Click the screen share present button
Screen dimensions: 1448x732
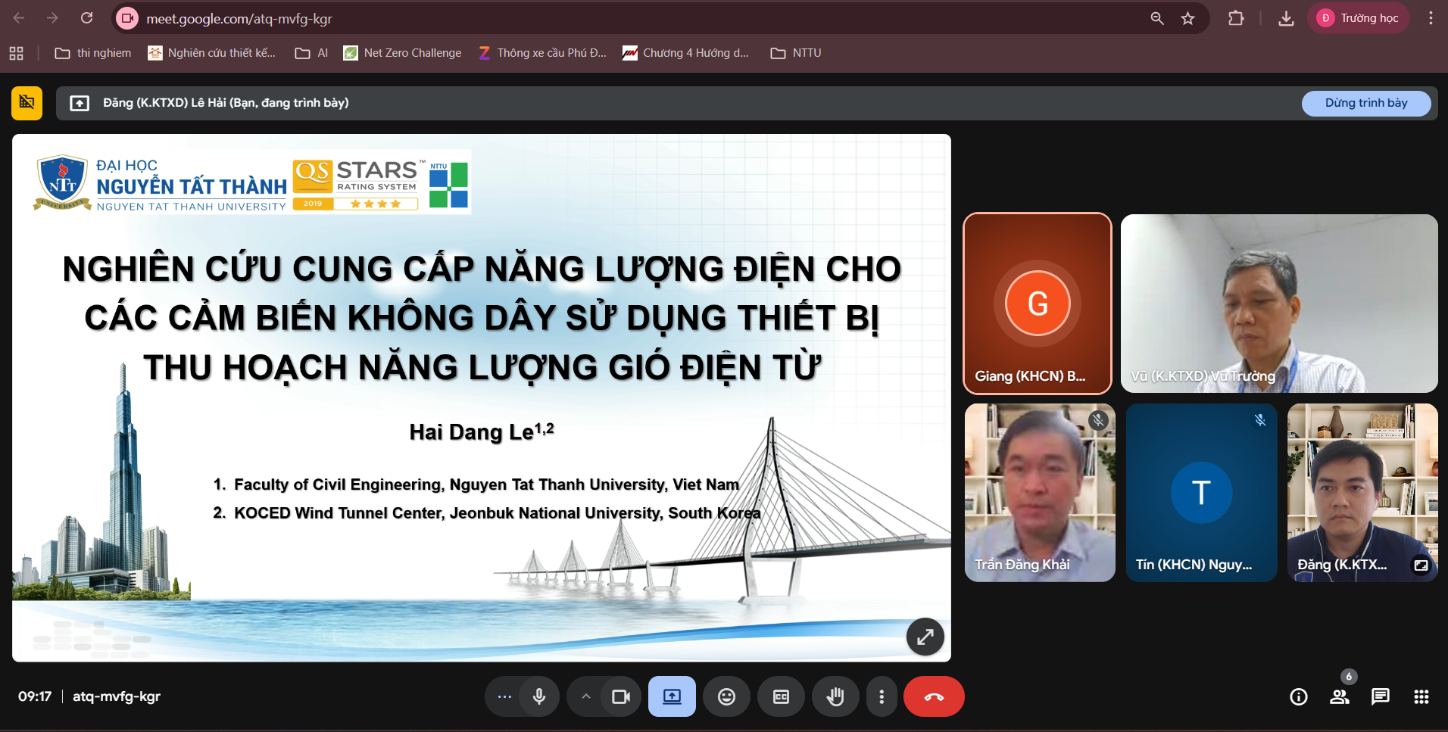pos(672,696)
